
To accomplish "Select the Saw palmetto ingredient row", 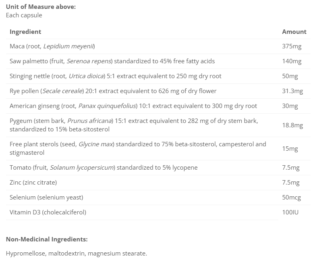I will coord(112,61).
